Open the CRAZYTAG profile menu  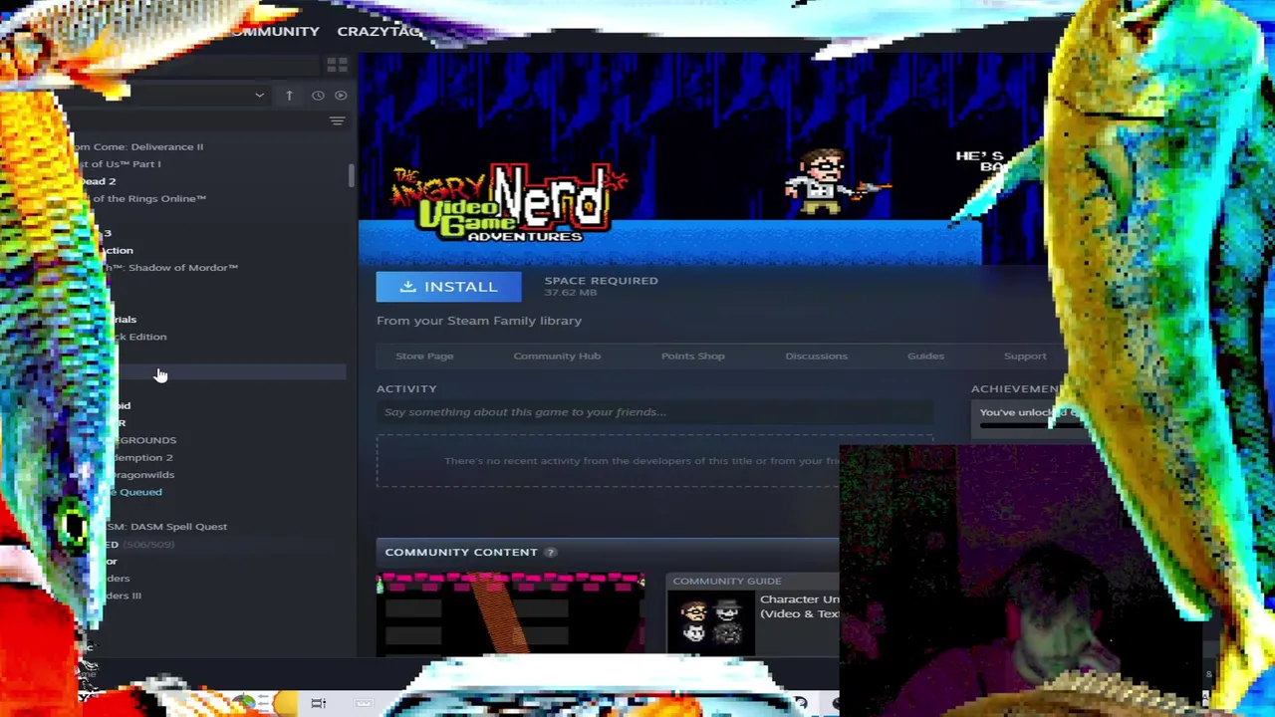pos(380,31)
